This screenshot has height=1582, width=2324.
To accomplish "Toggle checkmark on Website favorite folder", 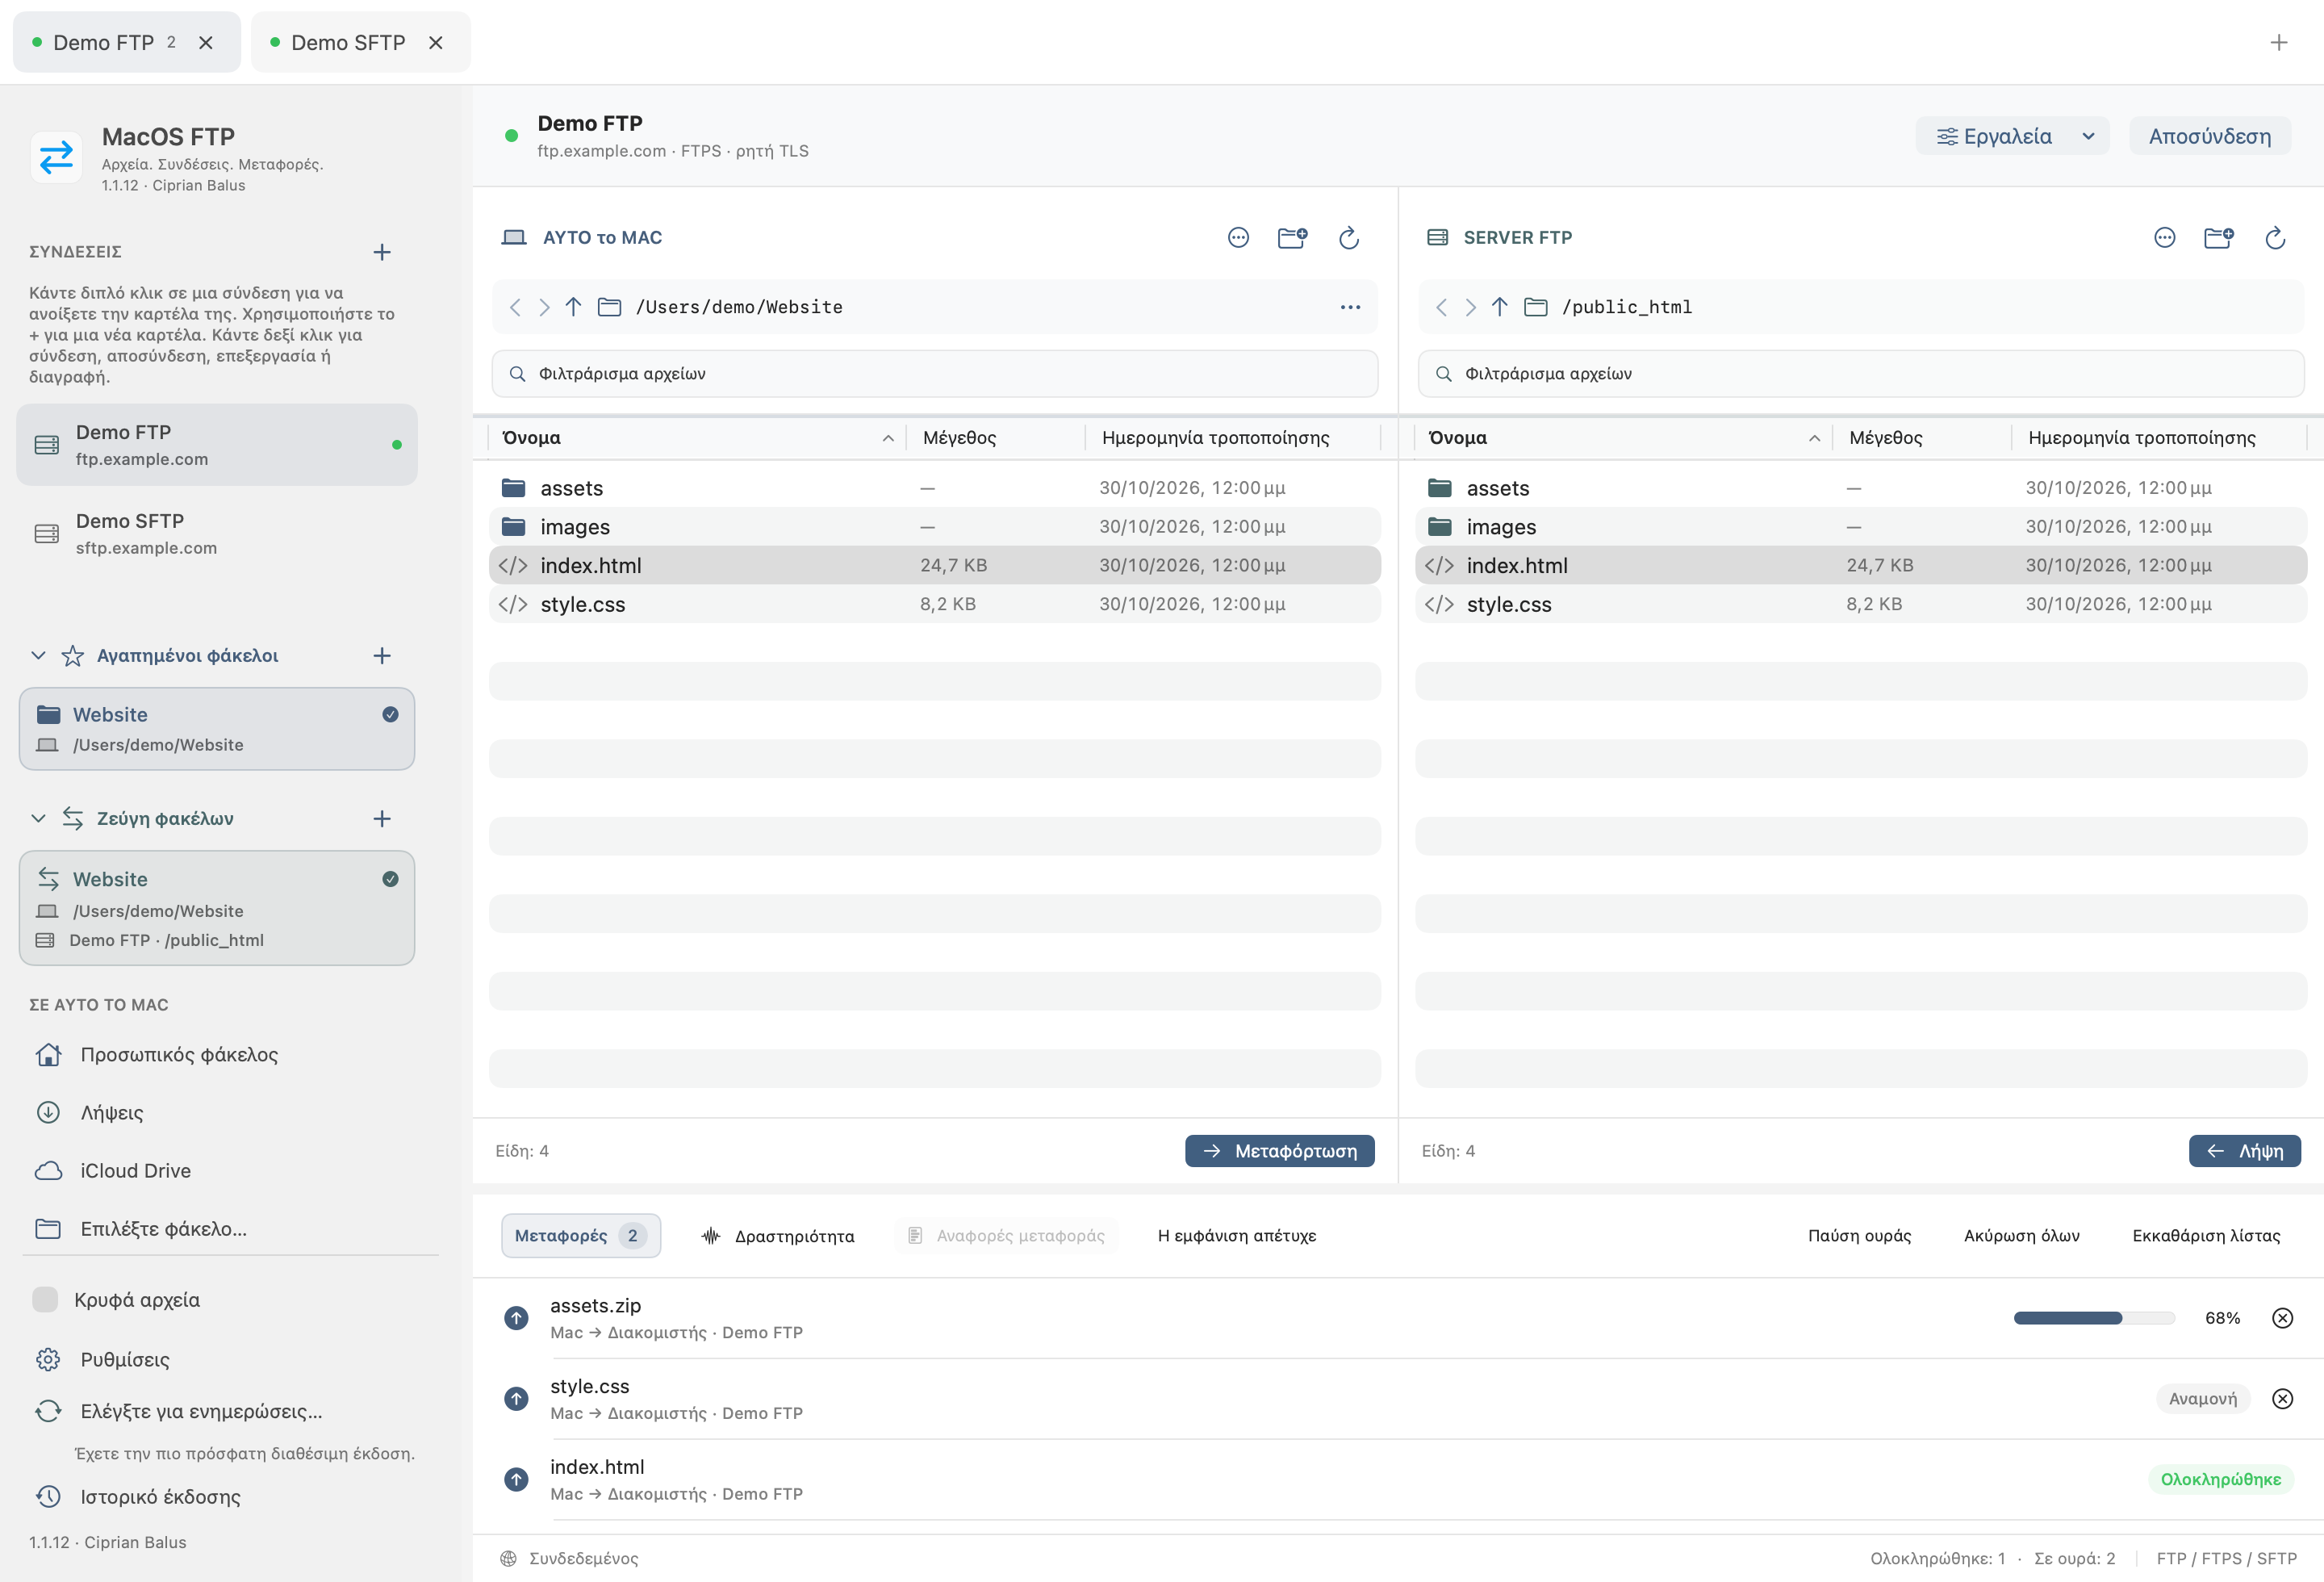I will pyautogui.click(x=390, y=714).
